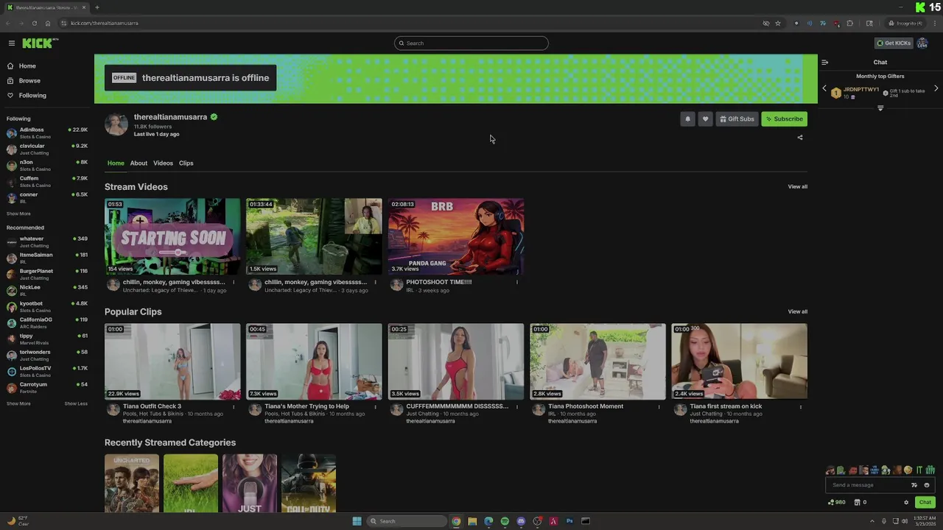
Task: Click the Kick search field
Action: coord(471,43)
